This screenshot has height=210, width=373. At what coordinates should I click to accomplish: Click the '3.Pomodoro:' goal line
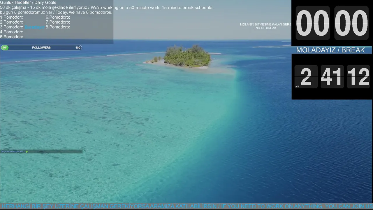(x=12, y=27)
